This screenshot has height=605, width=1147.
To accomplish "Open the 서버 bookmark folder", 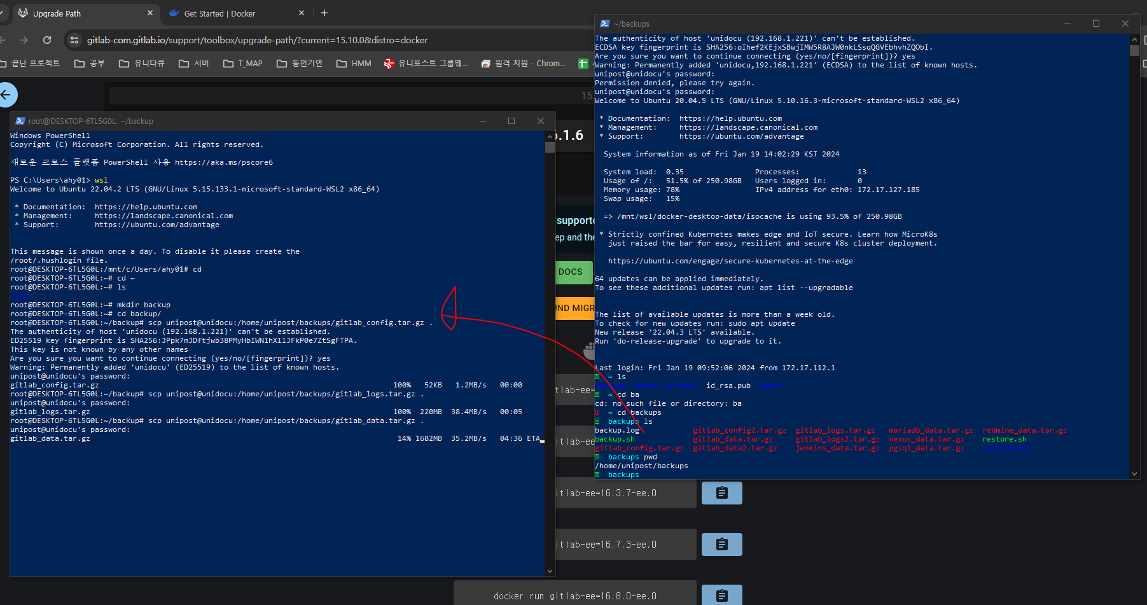I will pyautogui.click(x=194, y=64).
